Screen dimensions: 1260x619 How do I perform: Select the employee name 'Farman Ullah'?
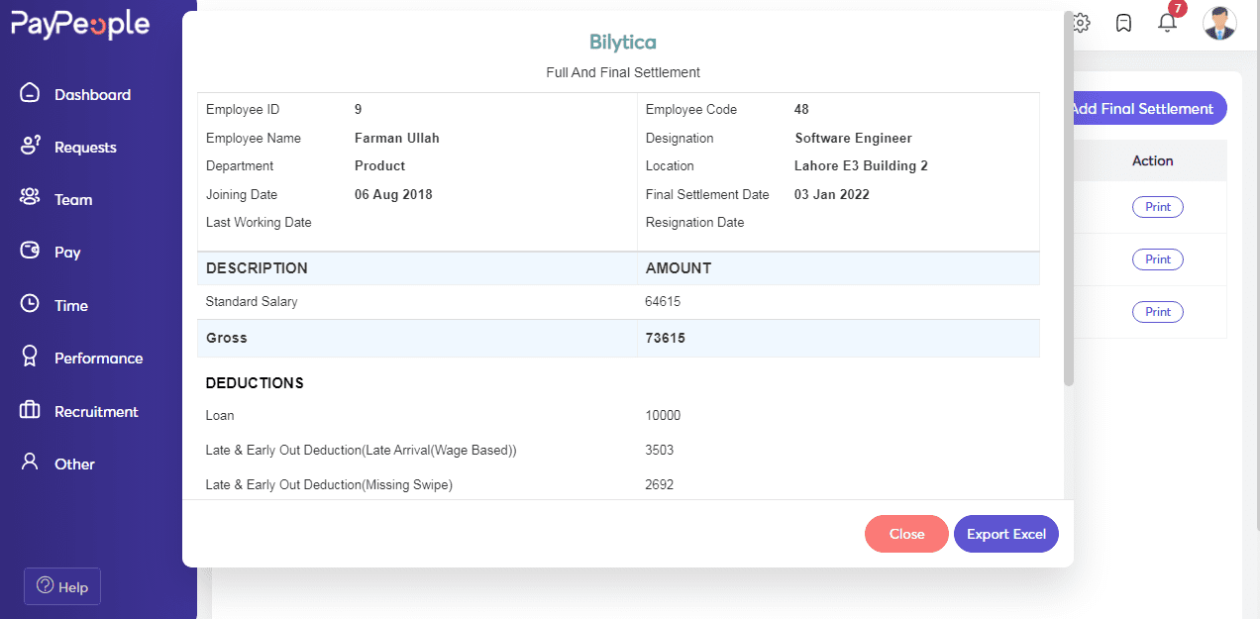click(397, 138)
